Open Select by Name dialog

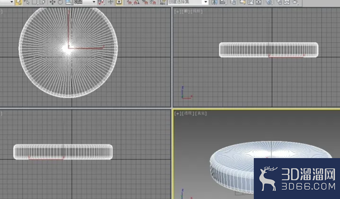pyautogui.click(x=27, y=2)
